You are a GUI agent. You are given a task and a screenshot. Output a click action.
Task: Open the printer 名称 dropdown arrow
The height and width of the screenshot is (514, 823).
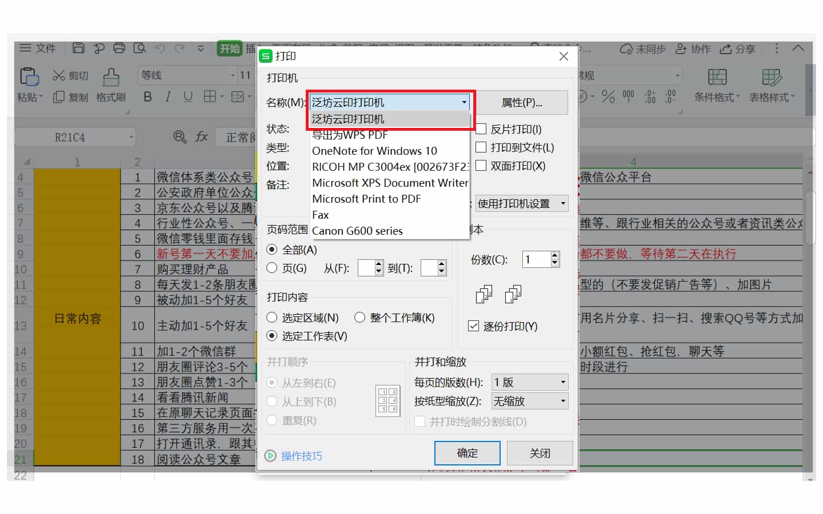pyautogui.click(x=464, y=102)
